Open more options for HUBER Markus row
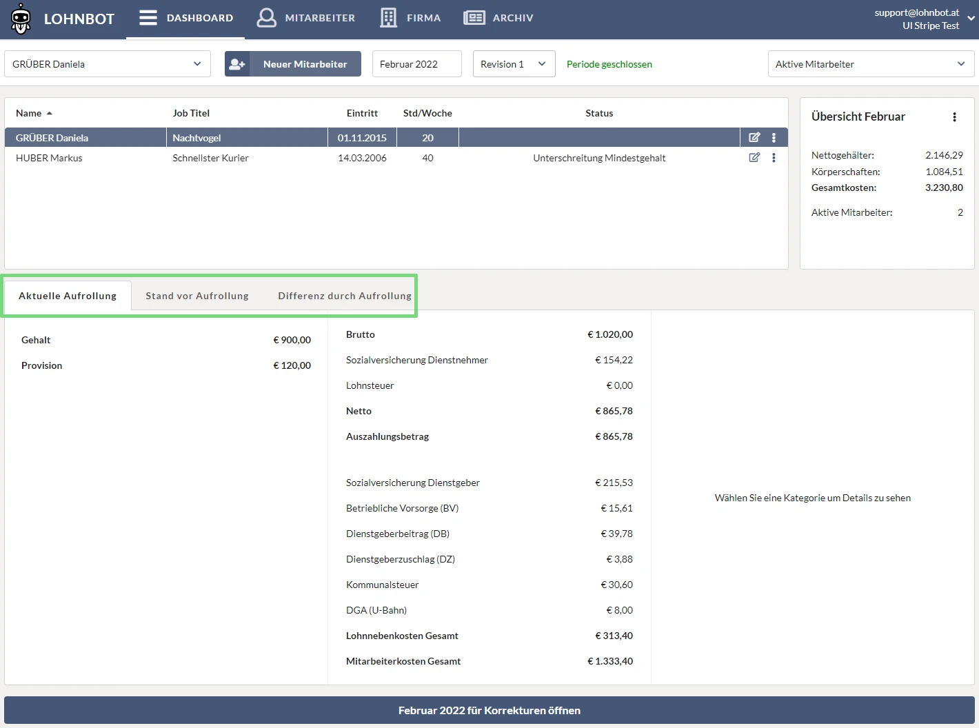This screenshot has height=728, width=979. coord(774,158)
